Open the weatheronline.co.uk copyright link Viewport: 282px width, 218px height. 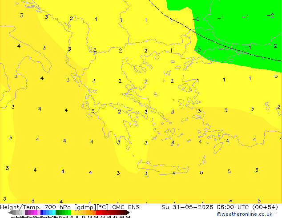click(x=245, y=214)
